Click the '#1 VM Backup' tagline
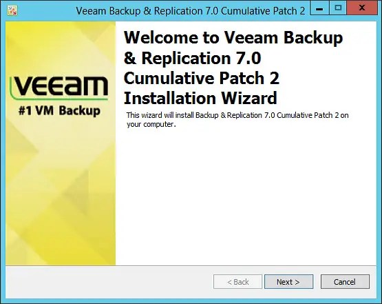The image size is (382, 304). coord(59,111)
